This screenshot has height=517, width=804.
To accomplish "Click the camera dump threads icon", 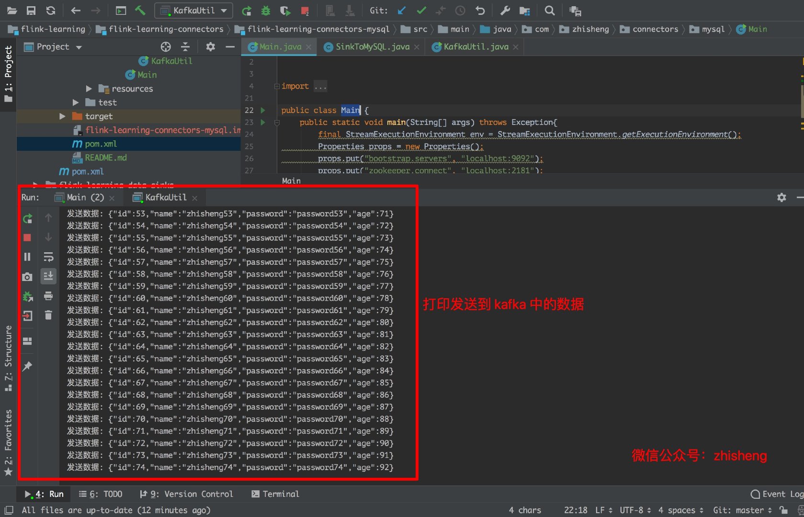I will [27, 277].
